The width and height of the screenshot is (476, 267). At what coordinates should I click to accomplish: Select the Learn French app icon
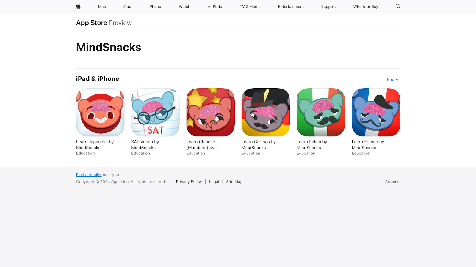(376, 112)
